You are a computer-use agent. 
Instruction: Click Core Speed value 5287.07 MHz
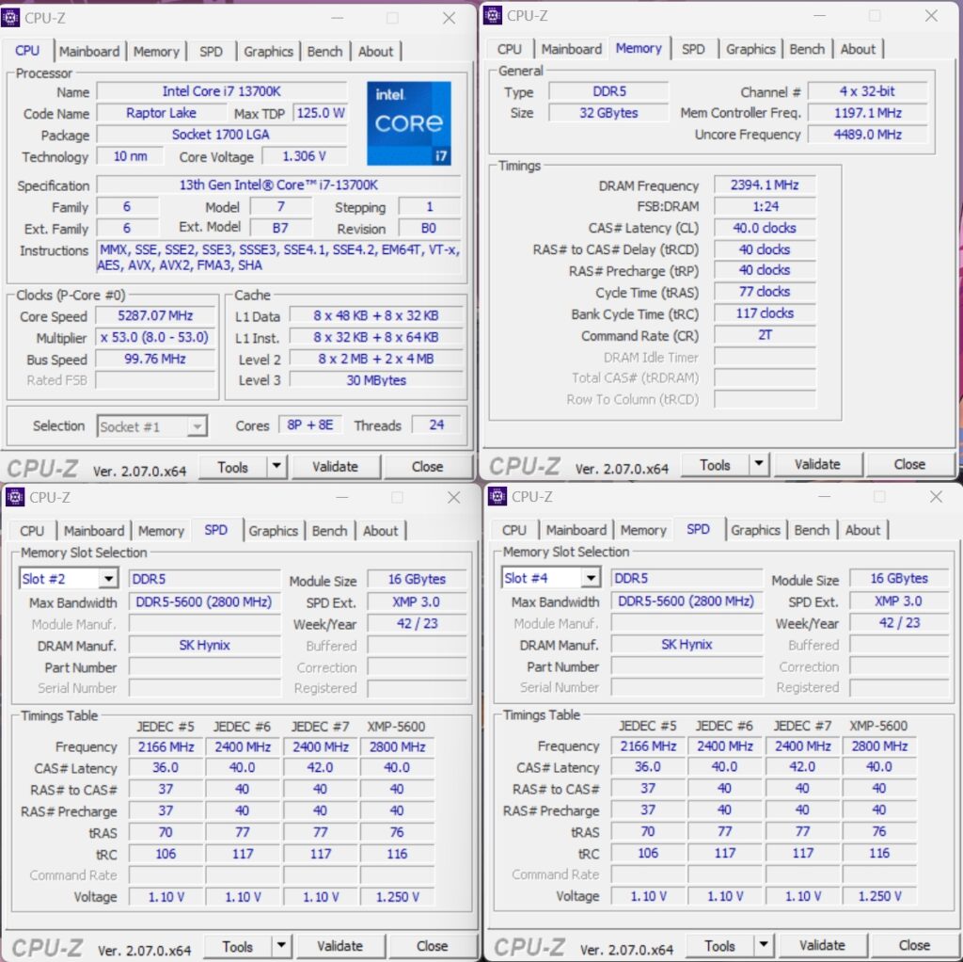[x=155, y=316]
